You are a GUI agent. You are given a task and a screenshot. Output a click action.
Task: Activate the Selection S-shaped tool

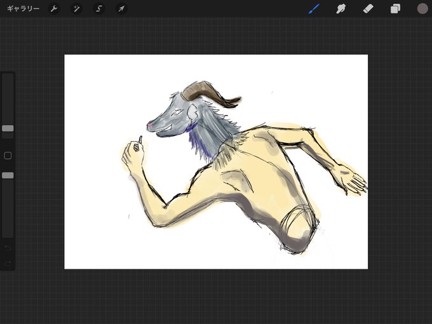(x=99, y=9)
